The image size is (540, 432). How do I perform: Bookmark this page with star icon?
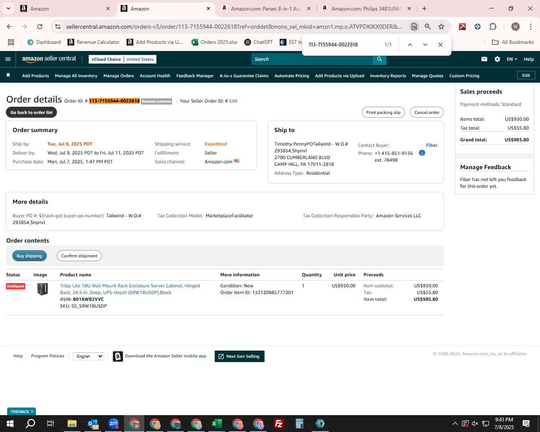click(441, 27)
